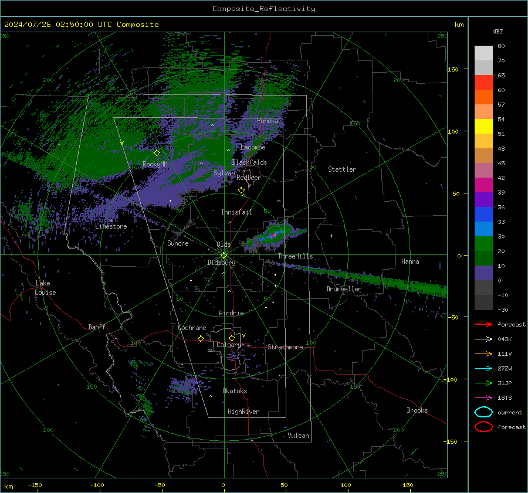The image size is (528, 493).
Task: Click the Cochrane label
Action: click(x=192, y=328)
